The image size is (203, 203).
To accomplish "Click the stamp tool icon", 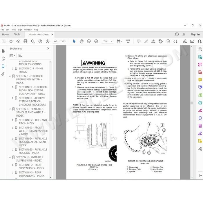I will coord(161,41).
